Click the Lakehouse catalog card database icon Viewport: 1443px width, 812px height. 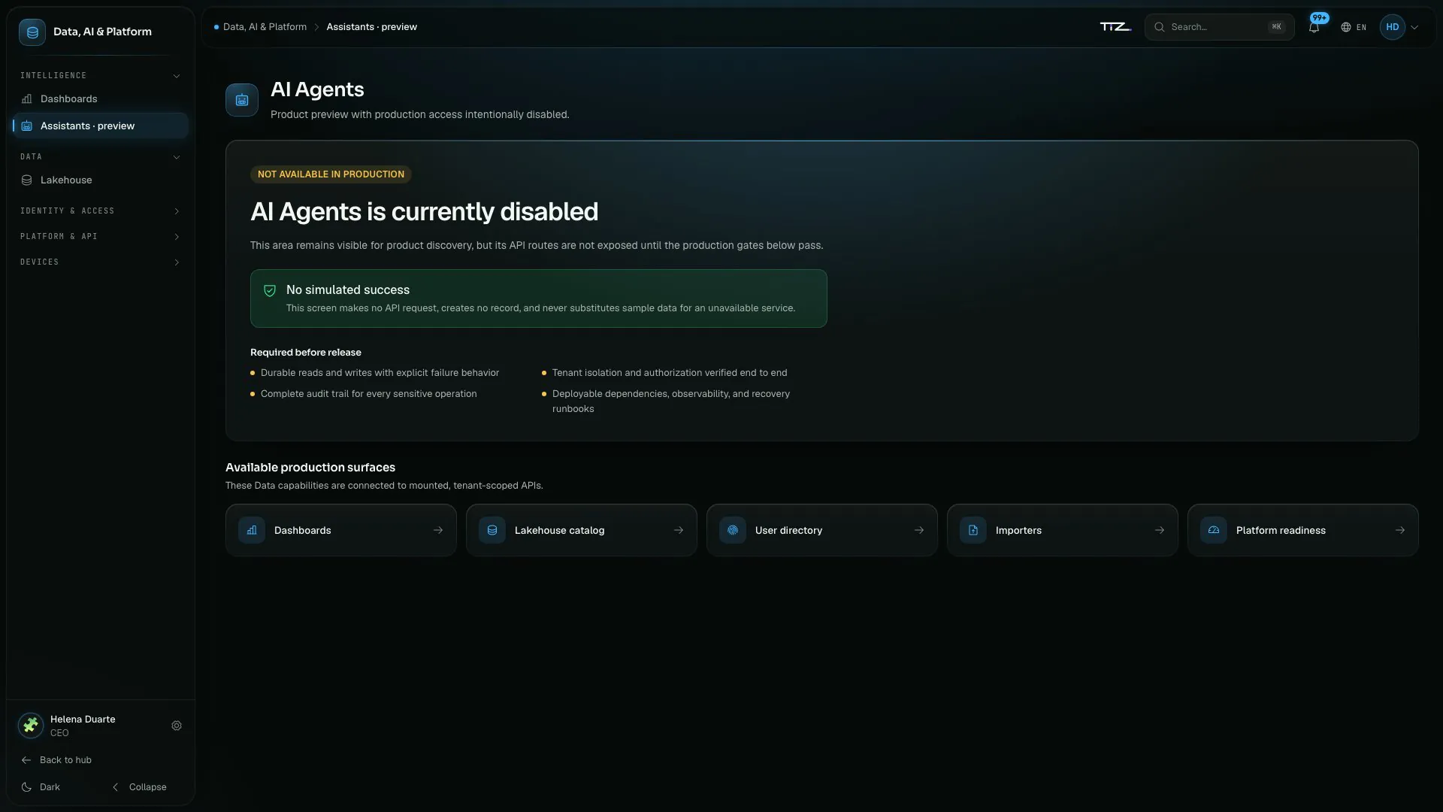(492, 530)
